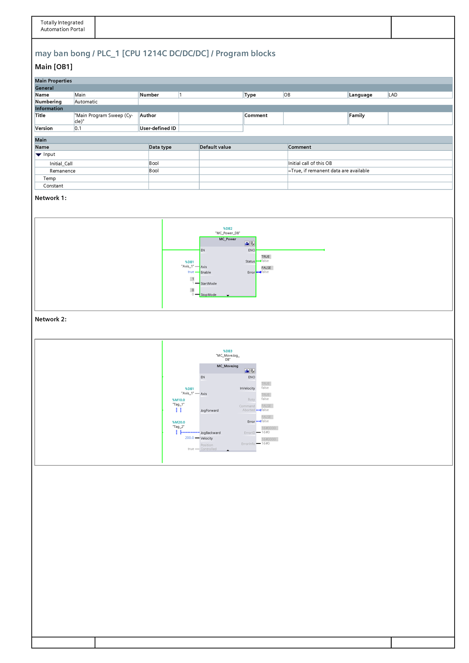The height and width of the screenshot is (663, 469).
Task: Click the Tag_2 contact at %M20.0
Action: [x=179, y=432]
